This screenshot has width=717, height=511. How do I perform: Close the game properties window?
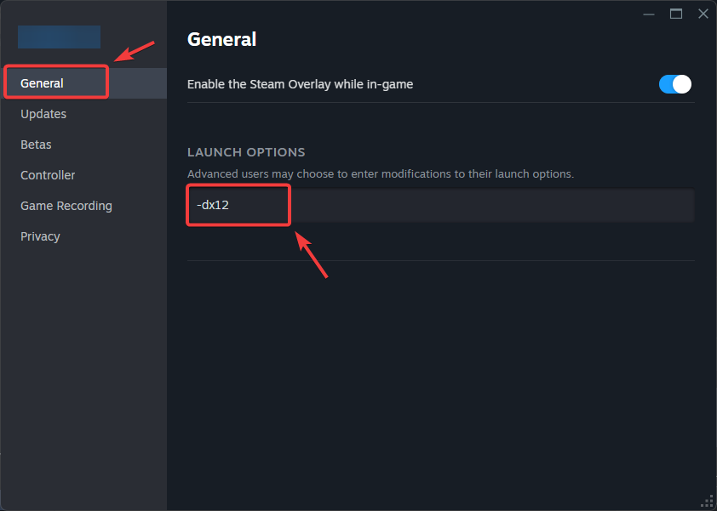703,14
